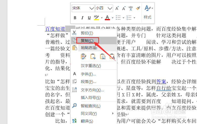Apply bullet list formatting
Image resolution: width=197 pixels, height=124 pixels.
pos(118,18)
